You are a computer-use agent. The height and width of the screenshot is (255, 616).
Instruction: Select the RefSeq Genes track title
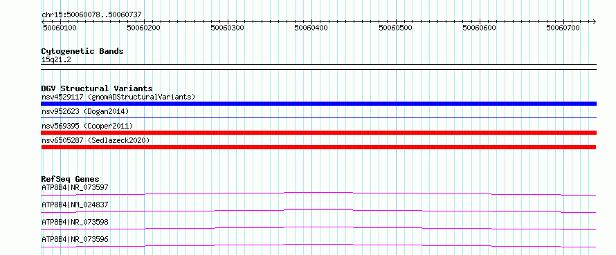point(70,179)
